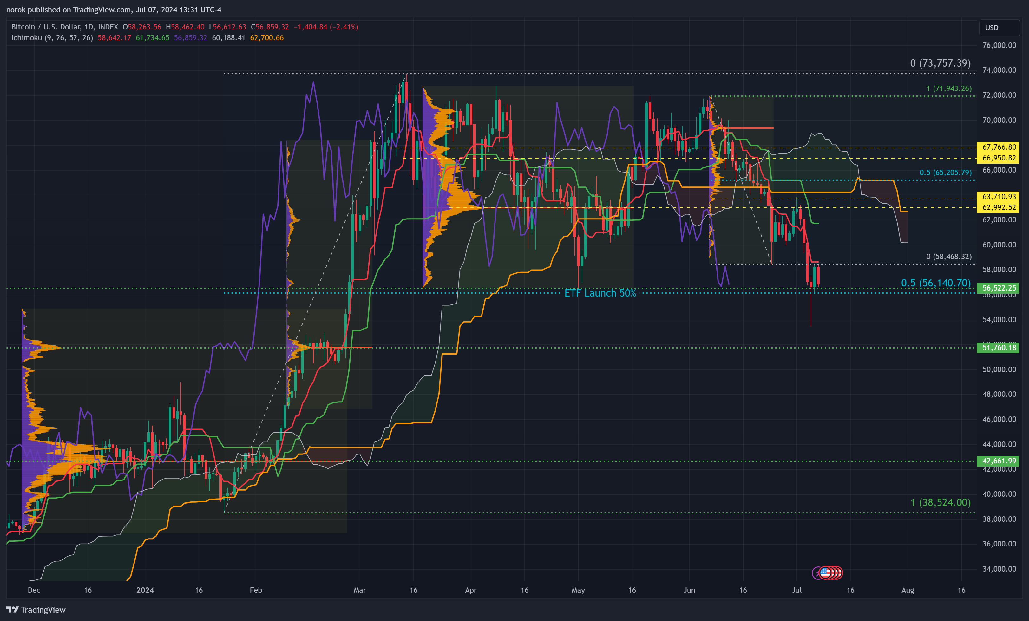Click the 2024 label on the time axis
The height and width of the screenshot is (621, 1029).
pos(145,590)
